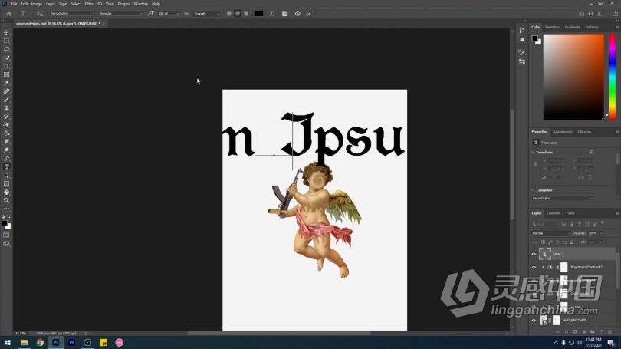Select the Hand tool
The image size is (621, 349).
point(6,192)
